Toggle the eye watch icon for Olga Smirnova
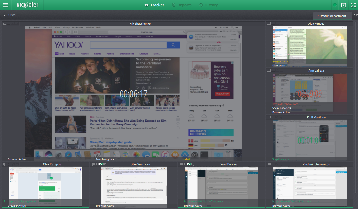This screenshot has height=209, width=358. pos(101,164)
